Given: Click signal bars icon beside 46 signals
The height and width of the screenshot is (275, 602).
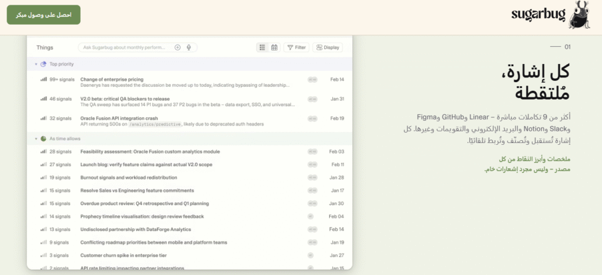Looking at the screenshot, I should click(44, 99).
